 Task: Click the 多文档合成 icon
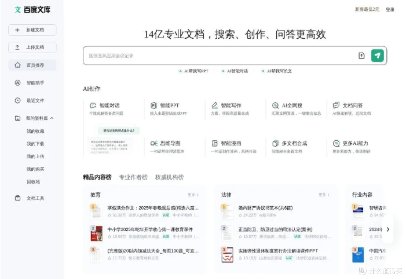pyautogui.click(x=275, y=143)
